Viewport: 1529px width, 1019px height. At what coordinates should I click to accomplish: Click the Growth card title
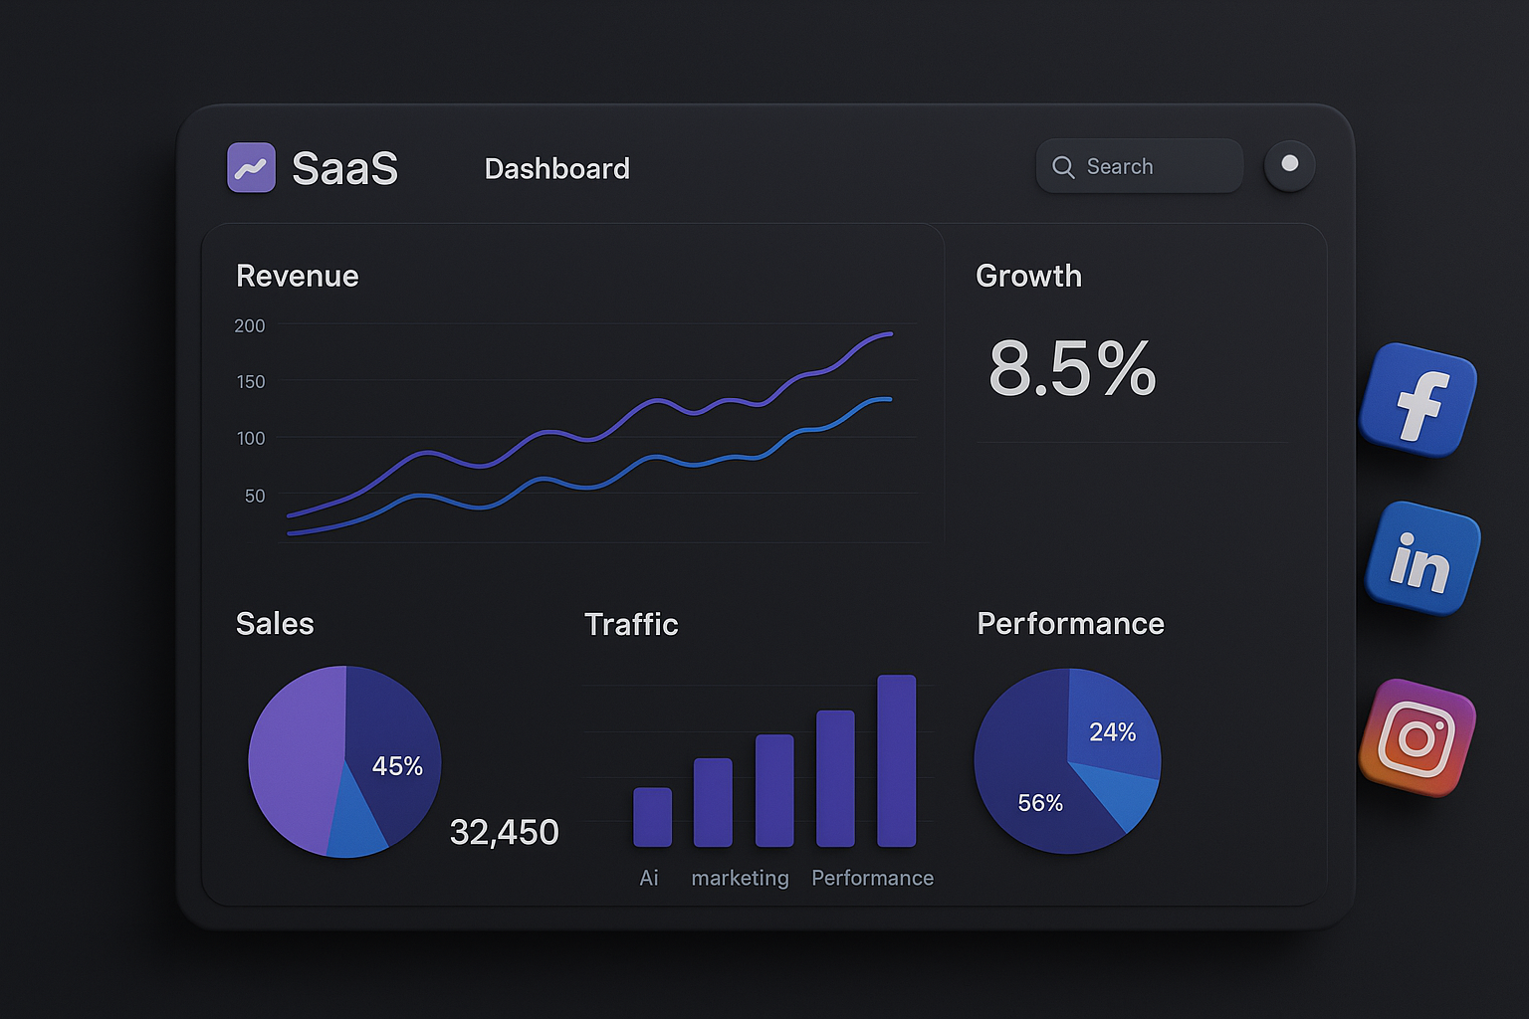pos(1028,276)
